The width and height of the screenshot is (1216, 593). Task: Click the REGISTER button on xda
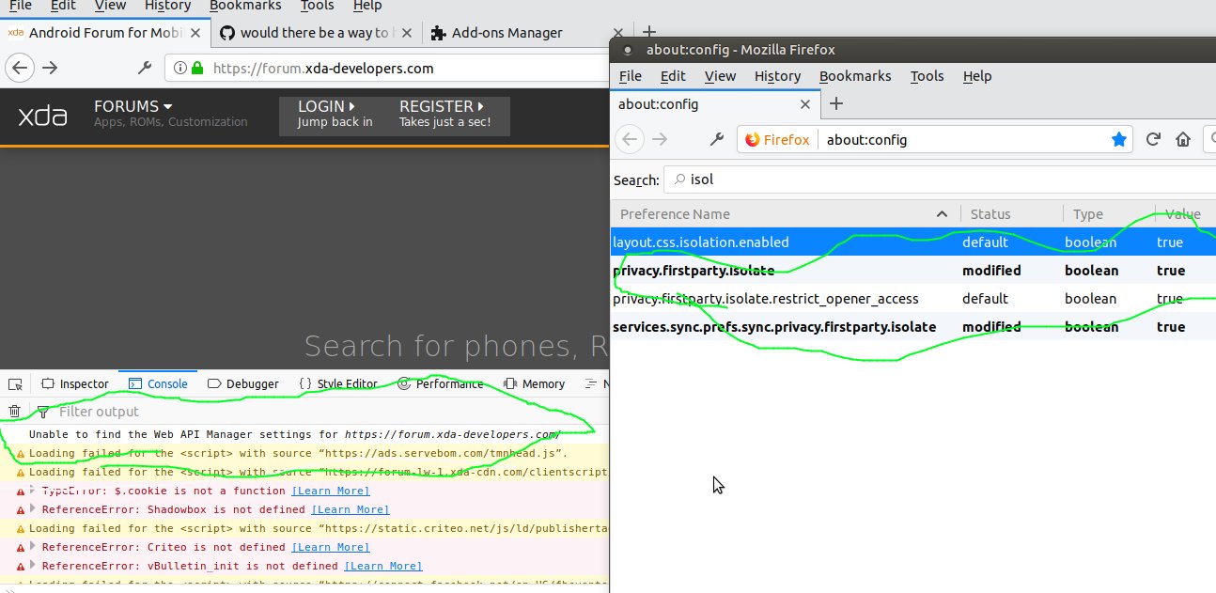click(445, 113)
